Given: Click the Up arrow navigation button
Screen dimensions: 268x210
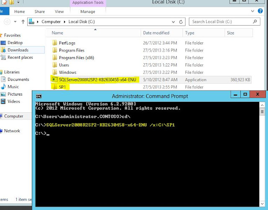Looking at the screenshot, I should (23, 22).
